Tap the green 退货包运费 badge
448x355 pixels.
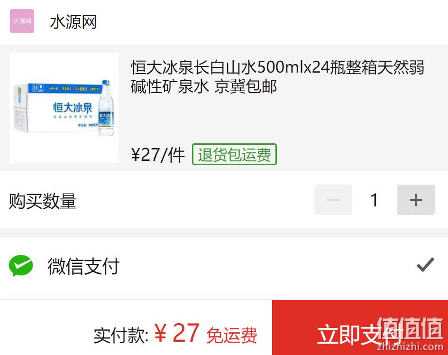pyautogui.click(x=234, y=154)
